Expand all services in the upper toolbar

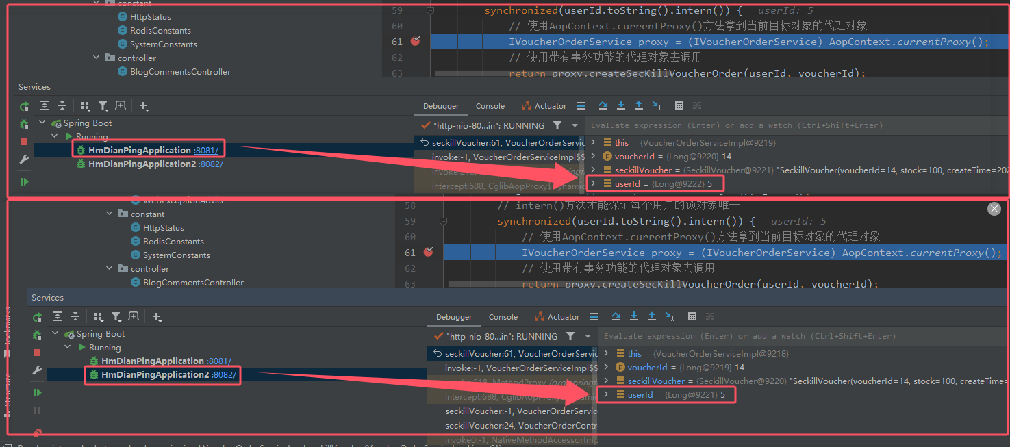tap(45, 106)
